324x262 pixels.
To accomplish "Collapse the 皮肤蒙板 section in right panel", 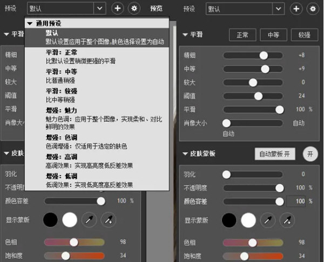I will (186, 154).
